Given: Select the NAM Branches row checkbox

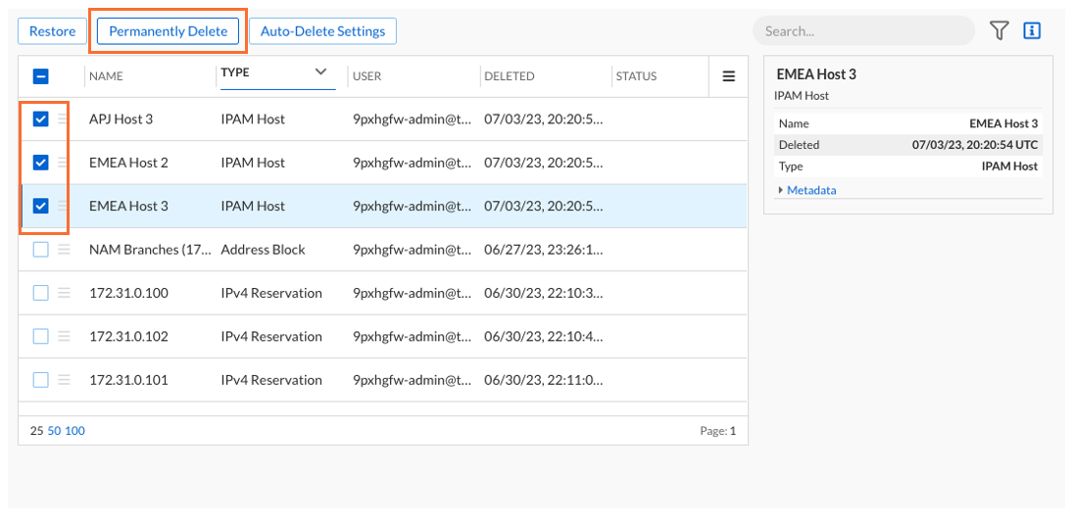Looking at the screenshot, I should point(41,250).
